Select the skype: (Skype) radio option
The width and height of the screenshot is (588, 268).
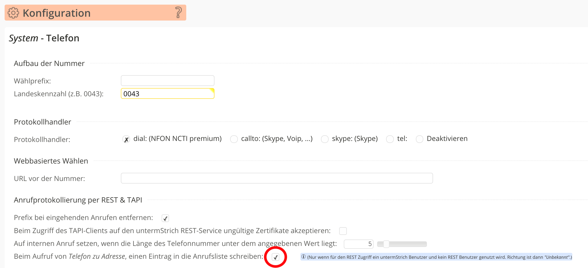pyautogui.click(x=325, y=139)
